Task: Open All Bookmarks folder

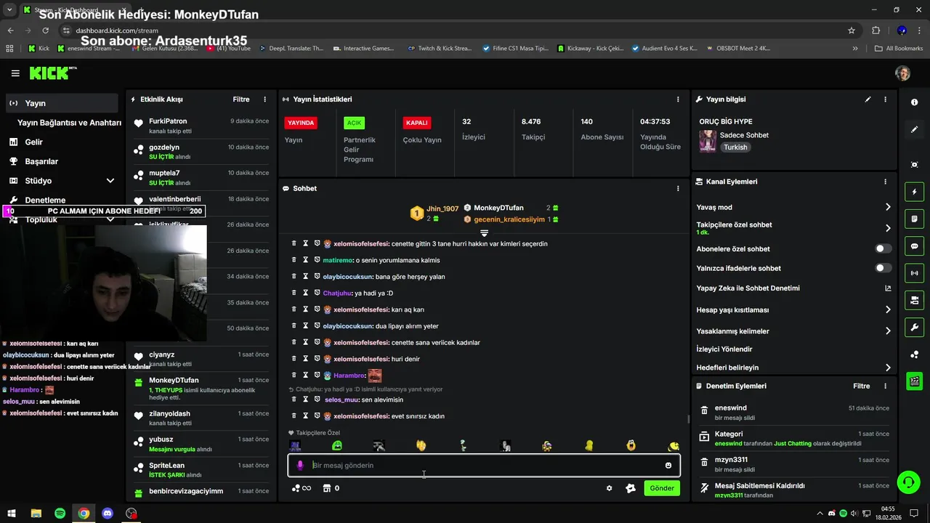Action: 899,48
